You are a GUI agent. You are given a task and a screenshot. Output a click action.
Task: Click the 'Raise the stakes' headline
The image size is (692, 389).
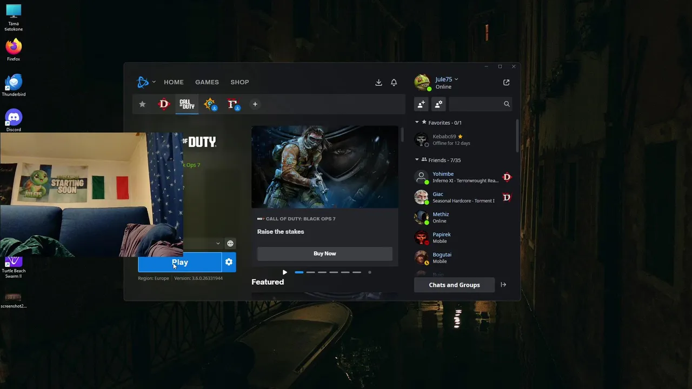click(x=281, y=232)
